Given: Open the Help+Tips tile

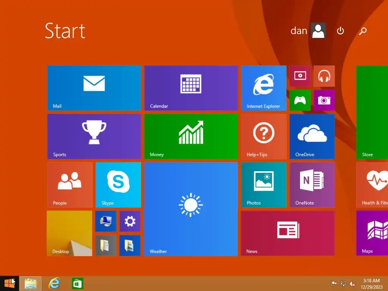Looking at the screenshot, I should 264,136.
